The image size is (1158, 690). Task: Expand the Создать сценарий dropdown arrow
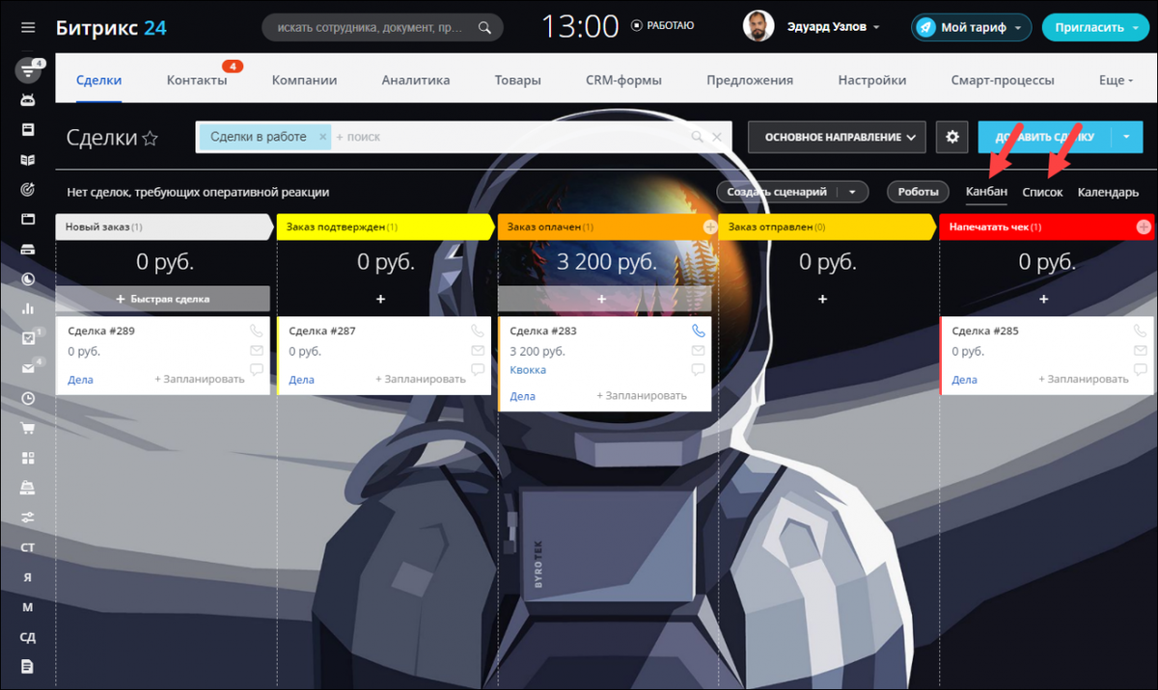(852, 192)
